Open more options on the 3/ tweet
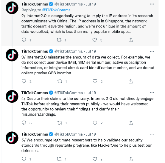 pos(152,51)
